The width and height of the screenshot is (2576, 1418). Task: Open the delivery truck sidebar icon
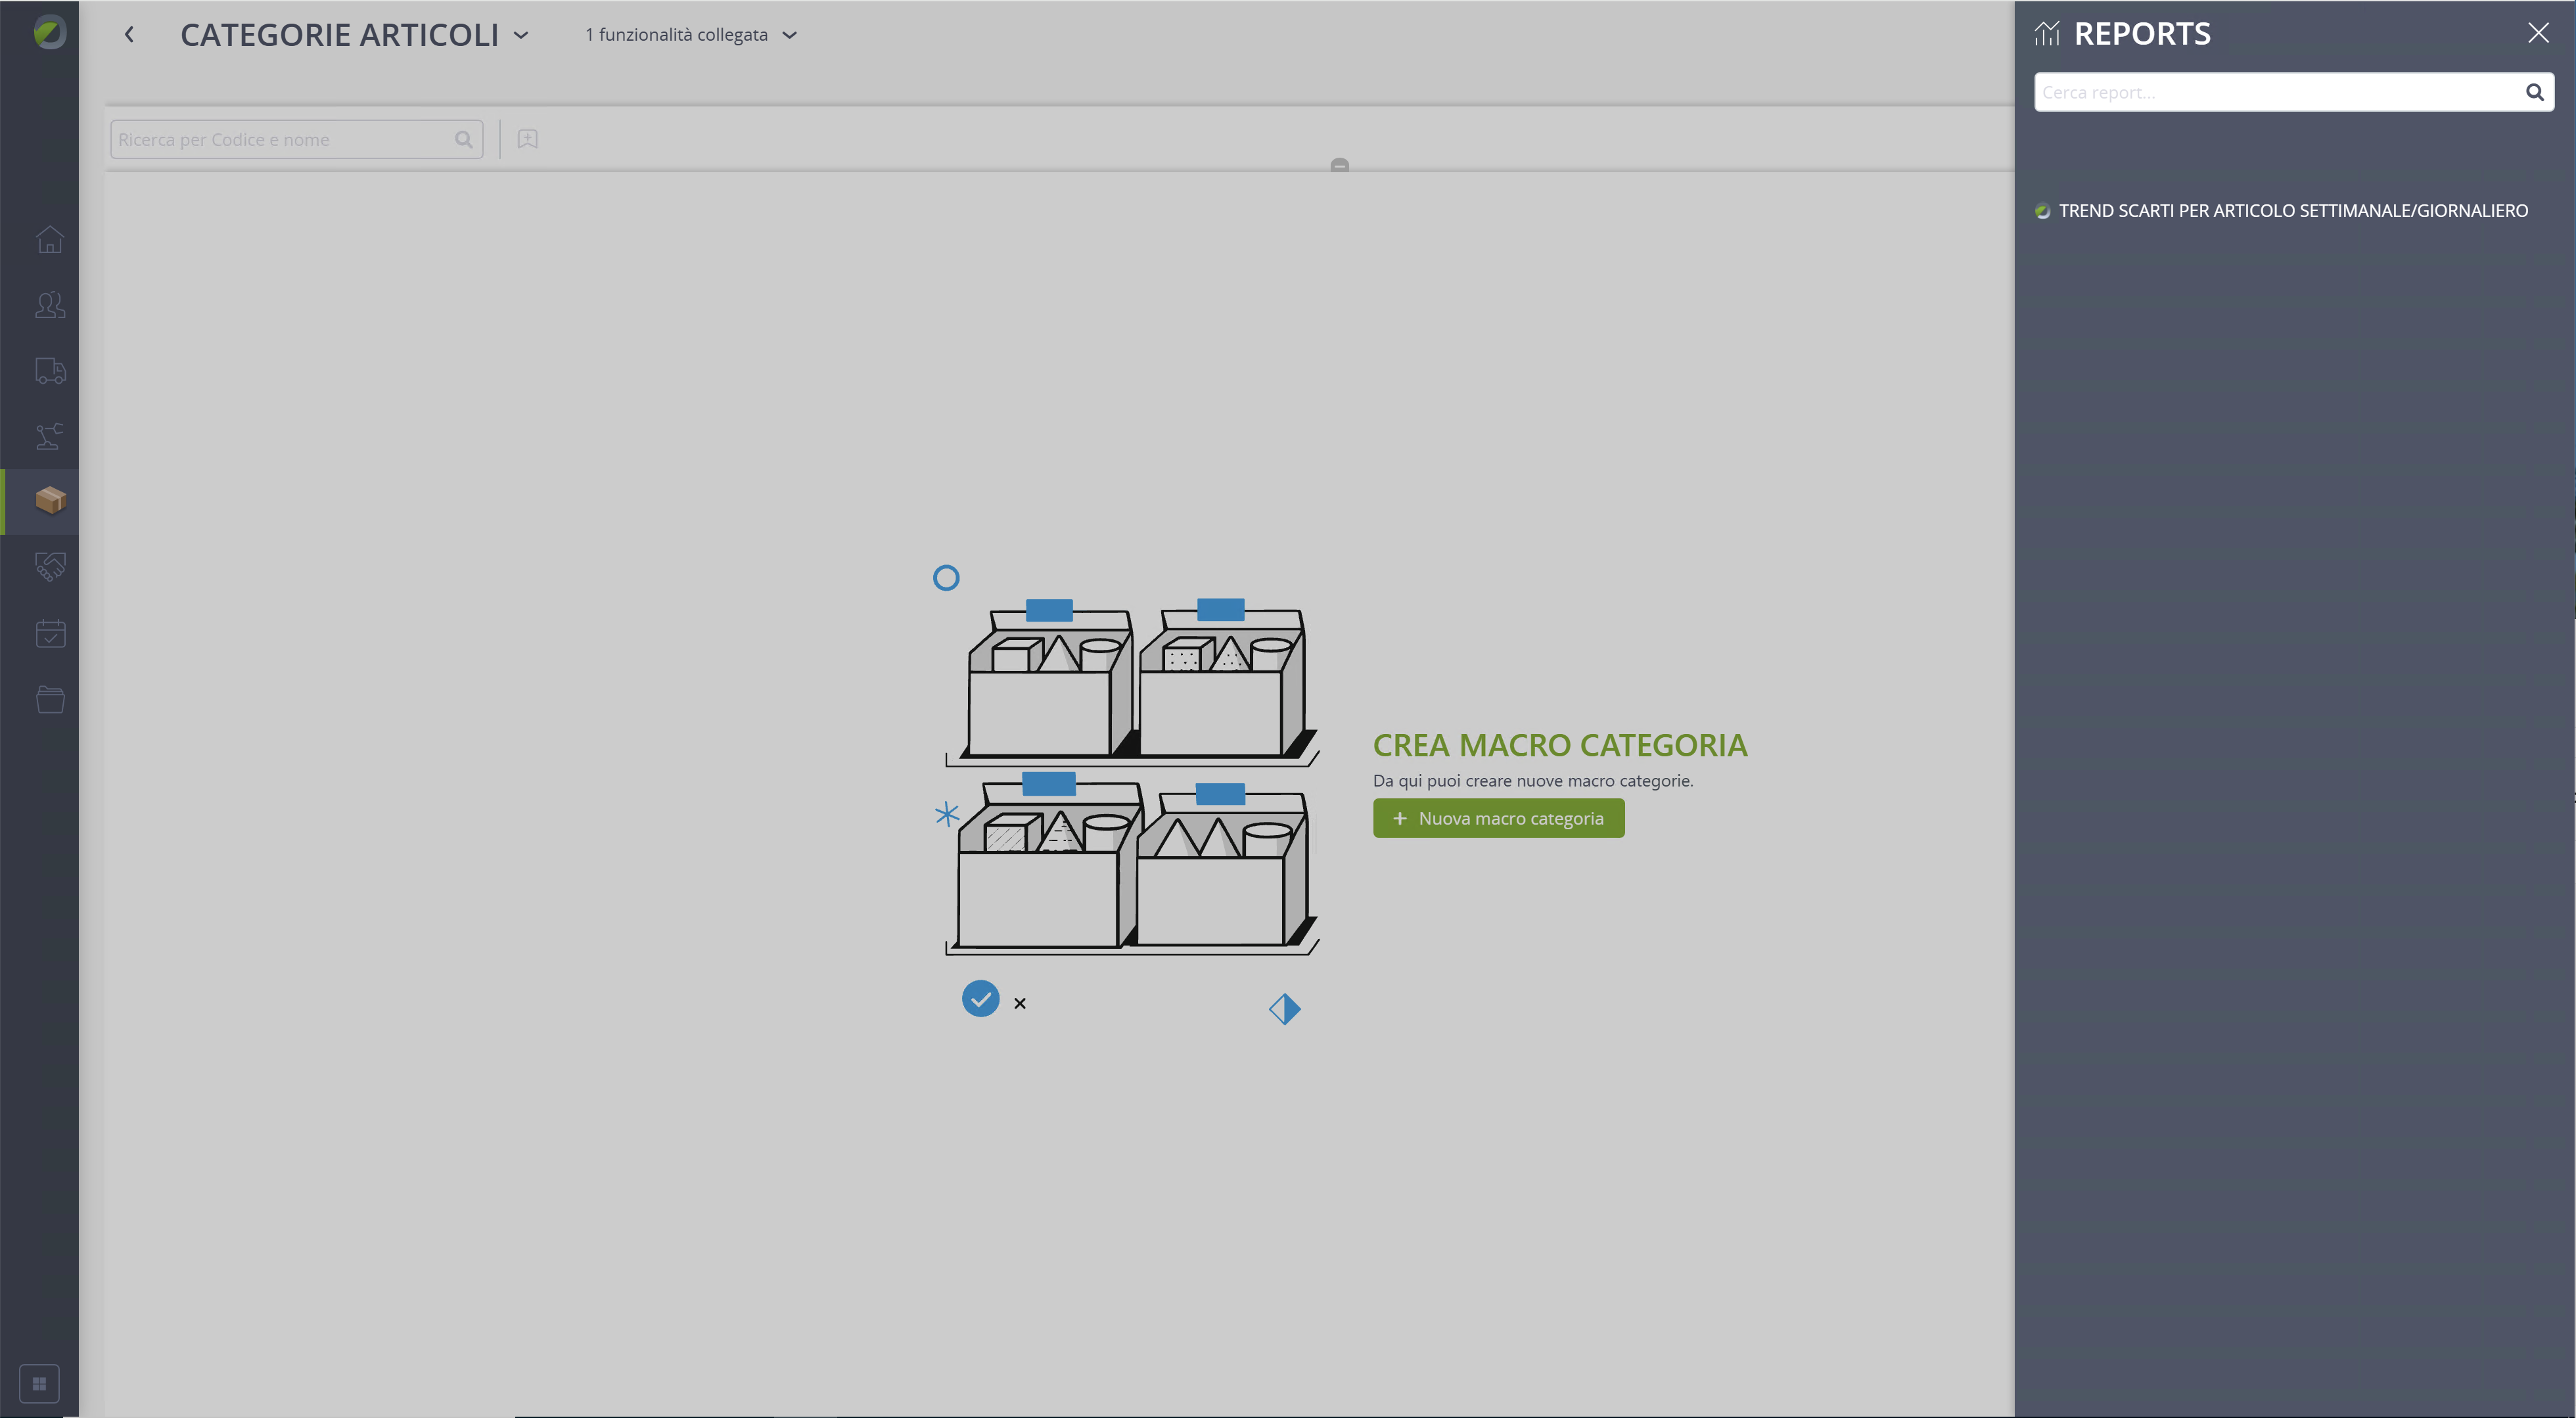50,371
